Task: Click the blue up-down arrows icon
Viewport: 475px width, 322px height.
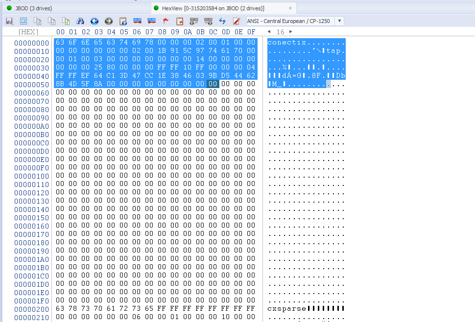Action: 222,21
